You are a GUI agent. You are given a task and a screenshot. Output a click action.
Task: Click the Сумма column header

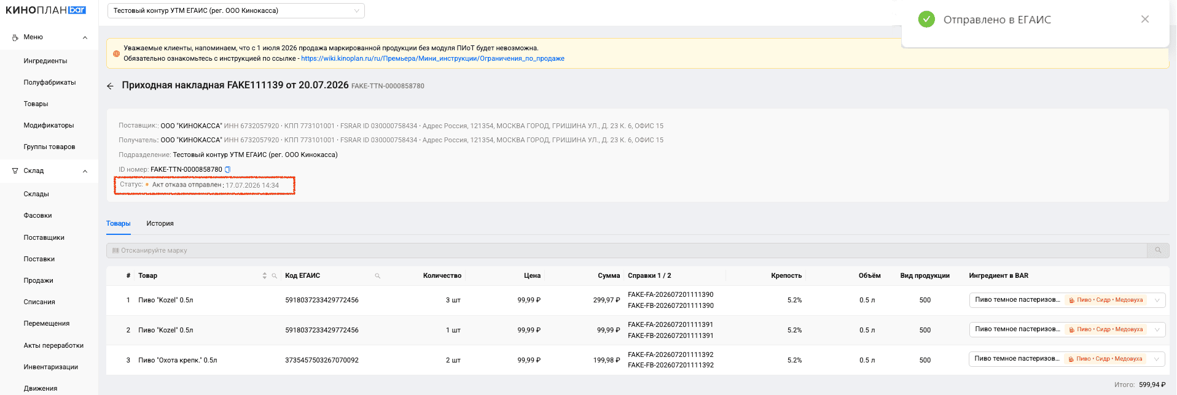click(x=609, y=275)
